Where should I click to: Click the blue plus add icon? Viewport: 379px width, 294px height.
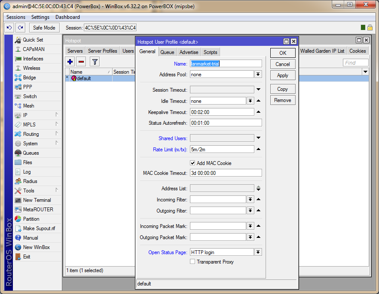coord(70,62)
